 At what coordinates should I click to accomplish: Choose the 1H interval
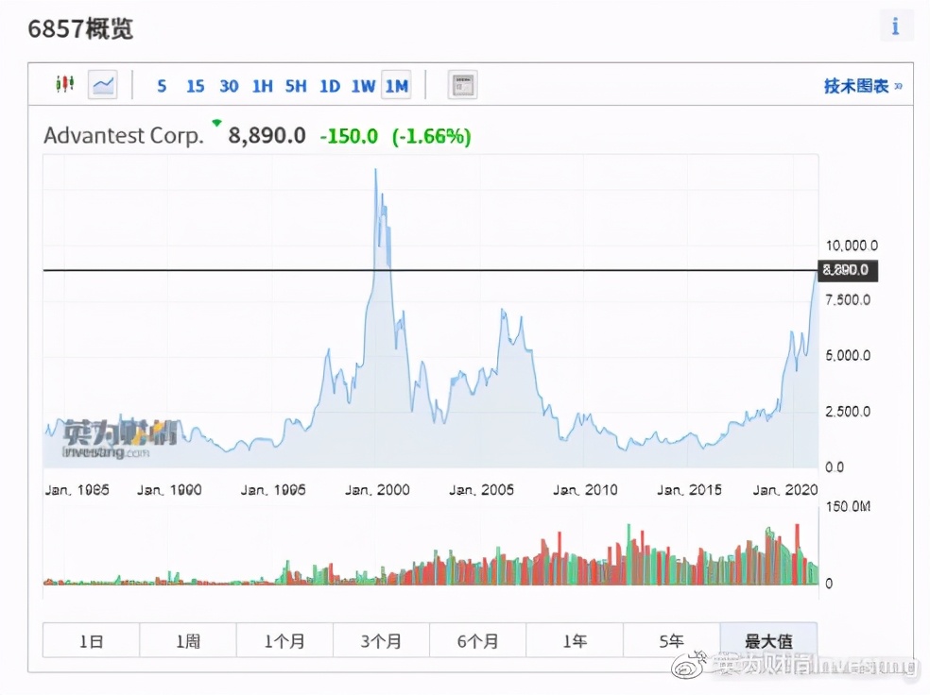point(262,86)
